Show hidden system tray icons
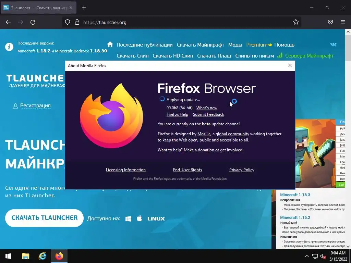351x263 pixels. point(307,256)
